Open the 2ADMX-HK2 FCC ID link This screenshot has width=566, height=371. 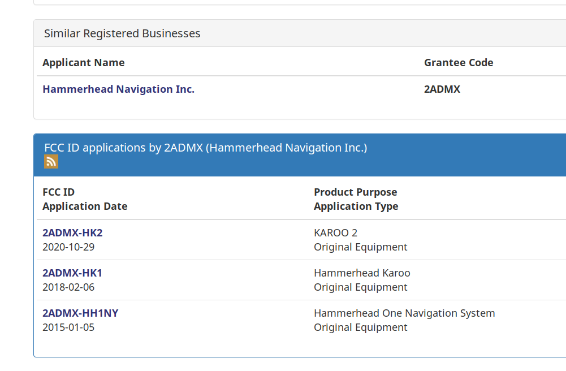[72, 233]
